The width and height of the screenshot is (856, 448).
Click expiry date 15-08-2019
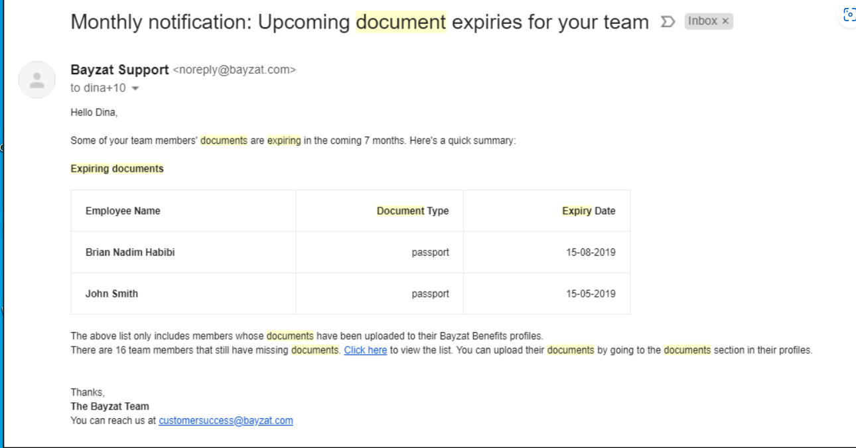590,252
